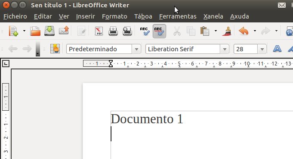Toggle automatic spell checking
Viewport: 293px width, 159px height.
(159, 31)
